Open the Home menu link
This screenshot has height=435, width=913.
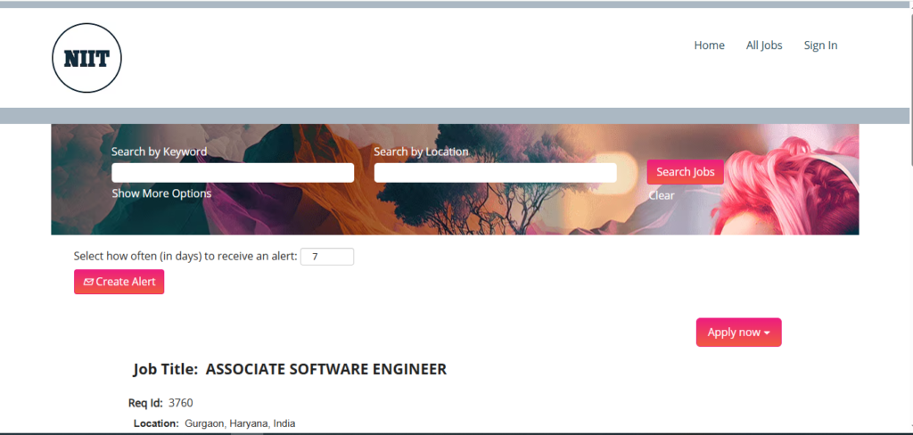(709, 45)
